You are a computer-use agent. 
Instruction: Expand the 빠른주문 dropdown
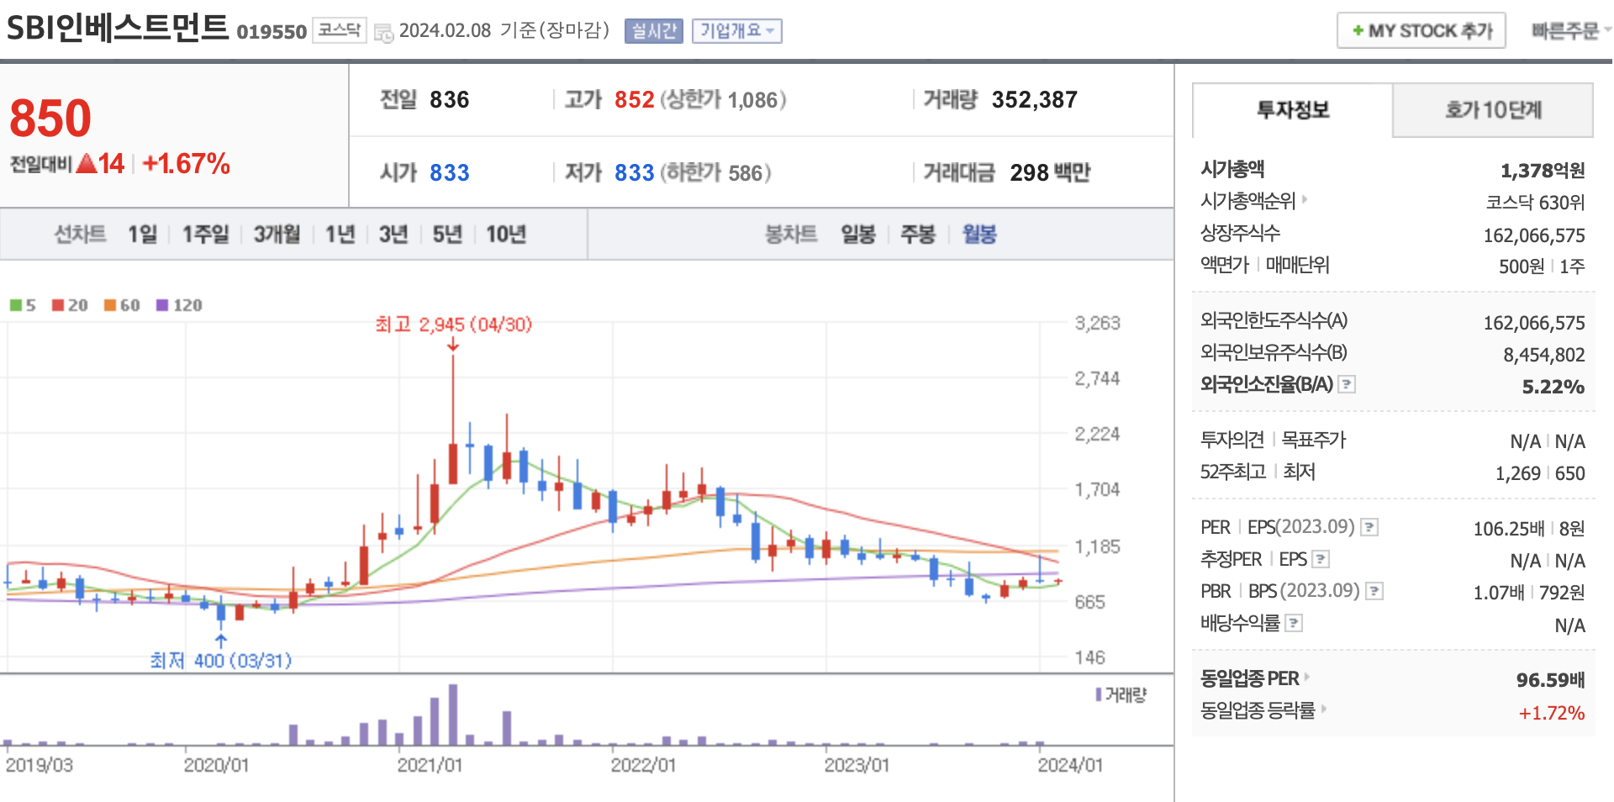(1569, 31)
